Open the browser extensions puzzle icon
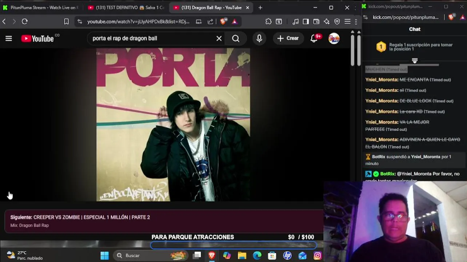Viewport: 467px width, 262px height. point(268,21)
